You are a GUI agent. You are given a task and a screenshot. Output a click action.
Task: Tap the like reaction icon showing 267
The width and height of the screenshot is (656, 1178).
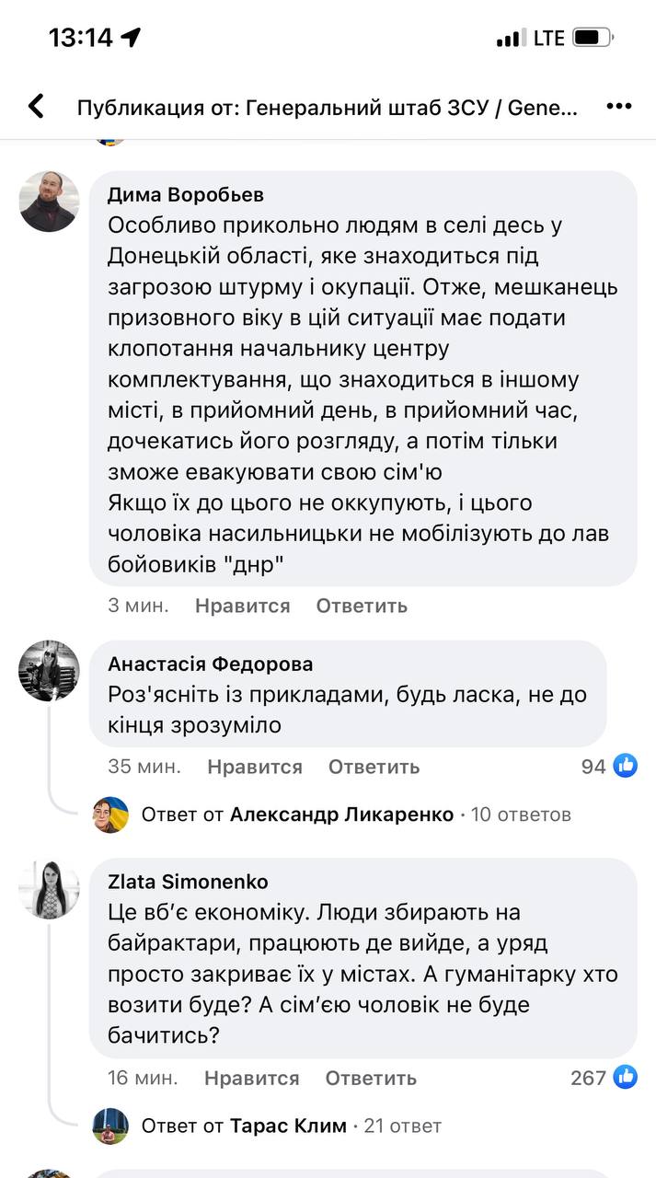tap(626, 1077)
